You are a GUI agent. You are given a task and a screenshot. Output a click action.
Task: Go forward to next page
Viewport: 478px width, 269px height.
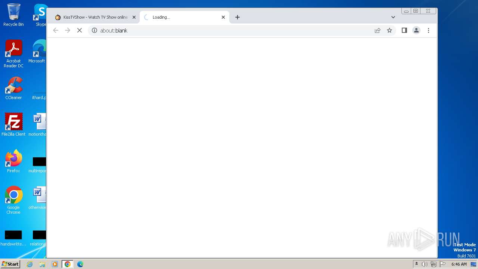(68, 30)
